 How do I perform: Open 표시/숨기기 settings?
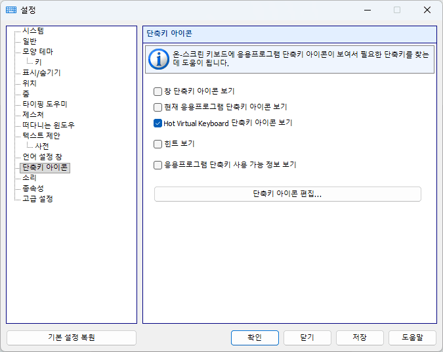[x=41, y=73]
